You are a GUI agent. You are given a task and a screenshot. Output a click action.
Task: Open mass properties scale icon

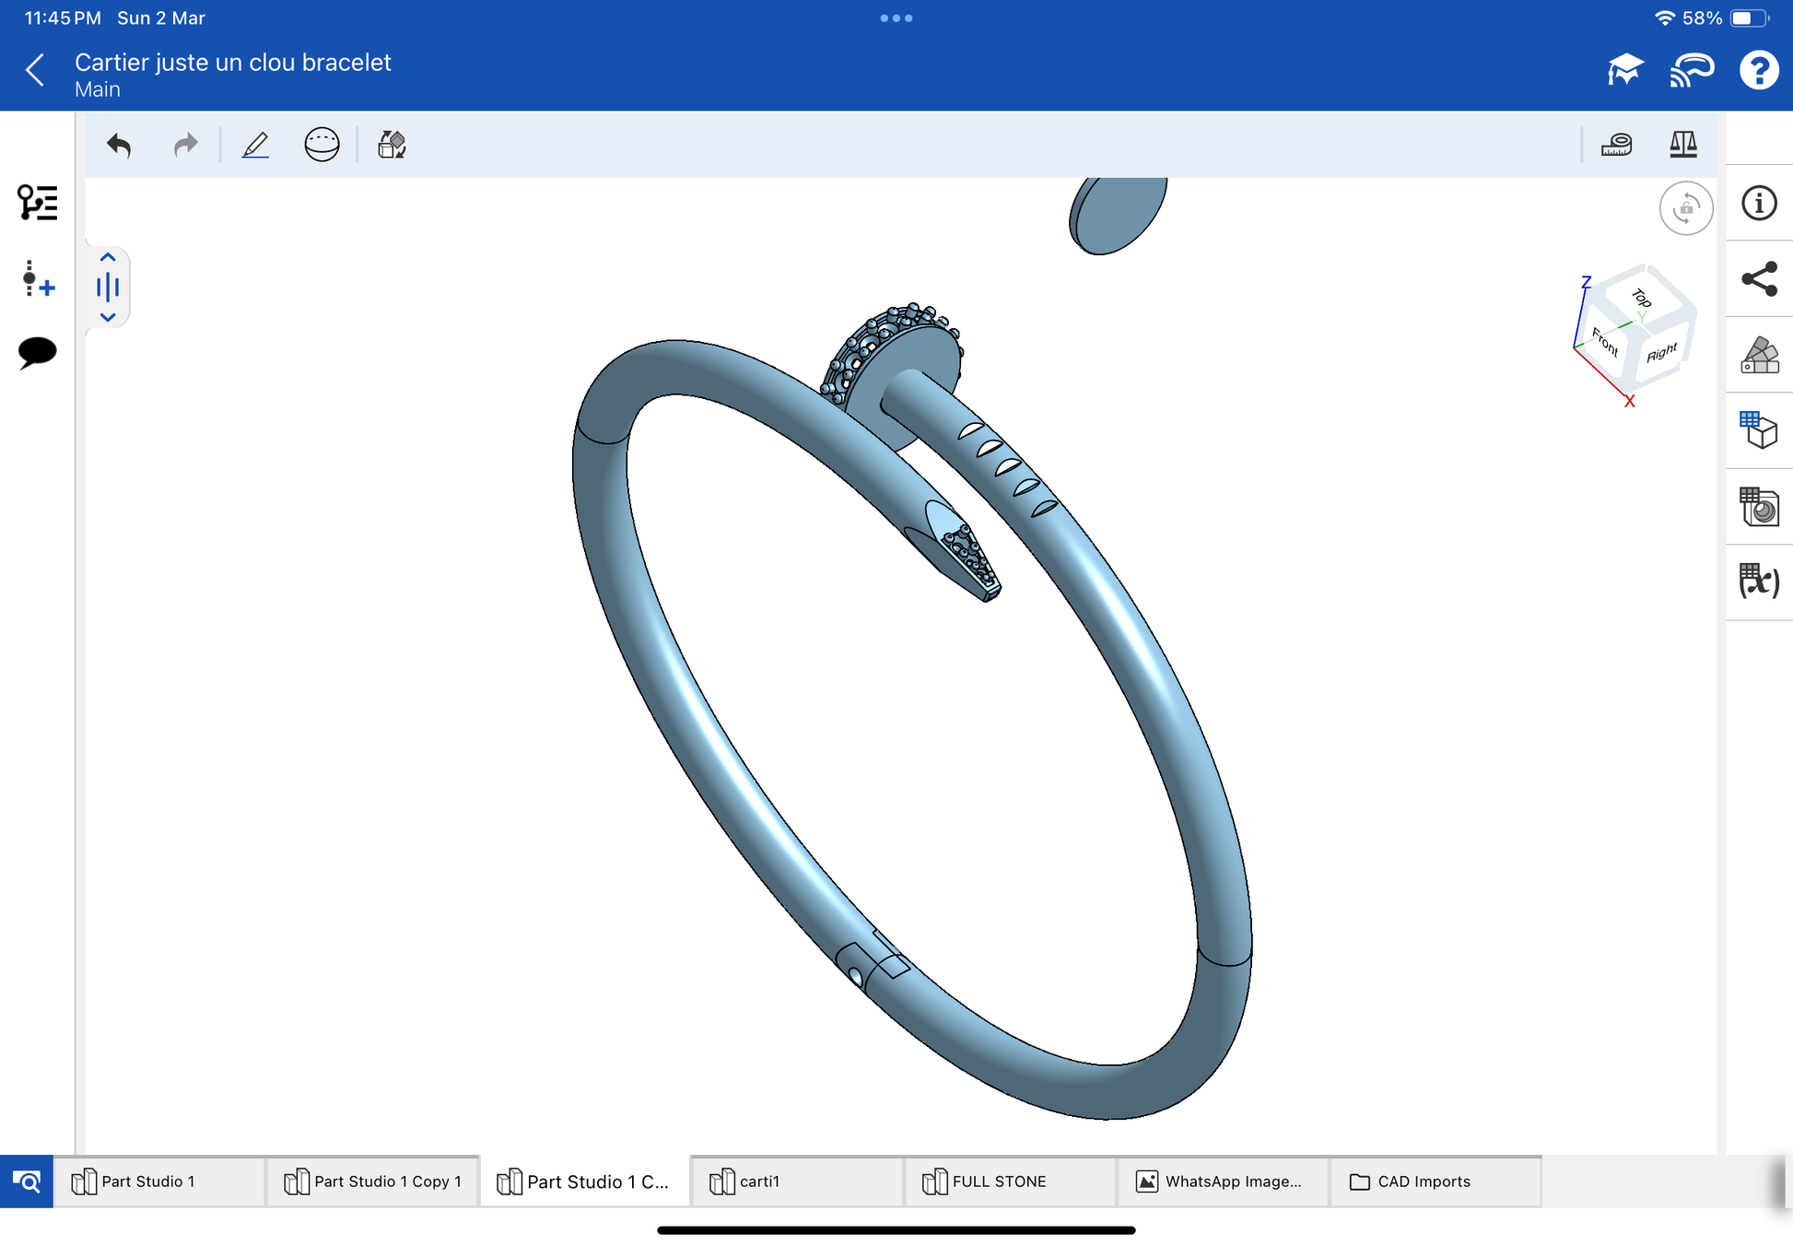(1682, 145)
